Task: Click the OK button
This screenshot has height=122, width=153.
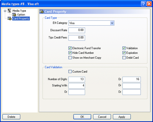Action: [x=82, y=117]
